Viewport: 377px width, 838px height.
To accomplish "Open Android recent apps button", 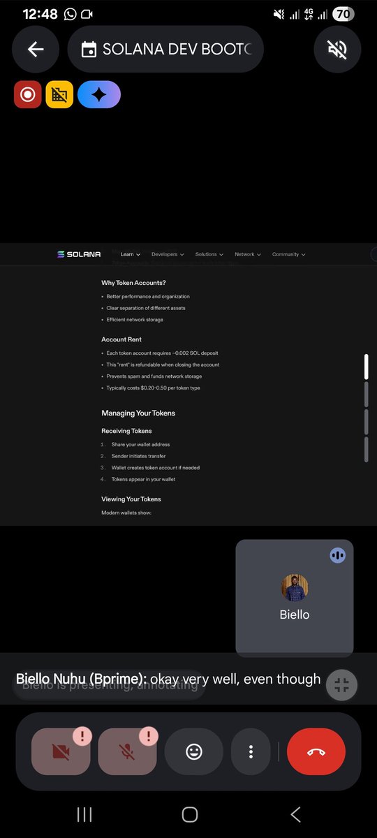I will (84, 814).
